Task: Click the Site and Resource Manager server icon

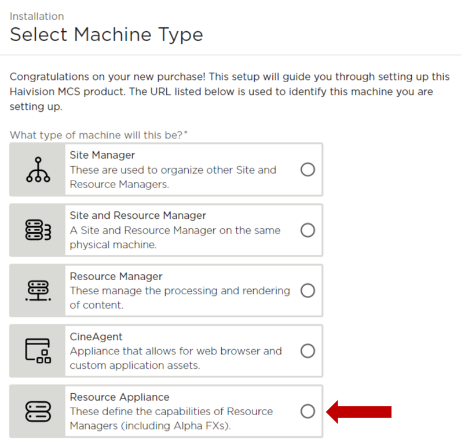Action: tap(38, 230)
